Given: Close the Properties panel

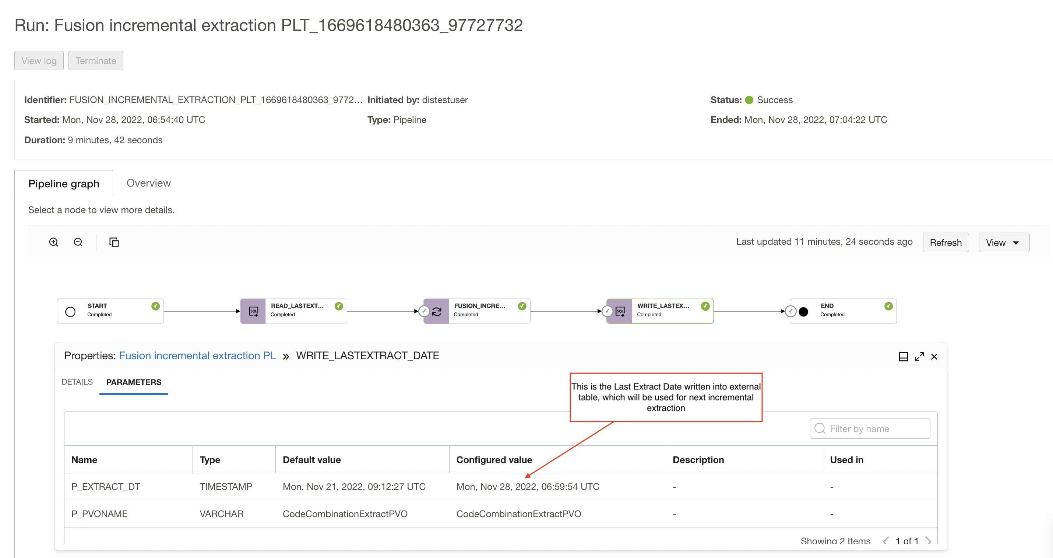Looking at the screenshot, I should 935,356.
